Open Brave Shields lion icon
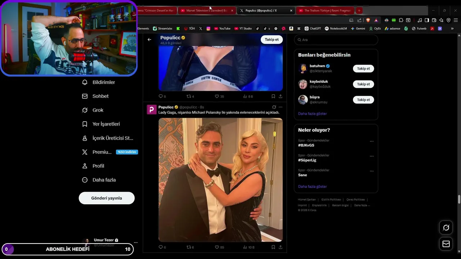This screenshot has width=461, height=259. 368,20
